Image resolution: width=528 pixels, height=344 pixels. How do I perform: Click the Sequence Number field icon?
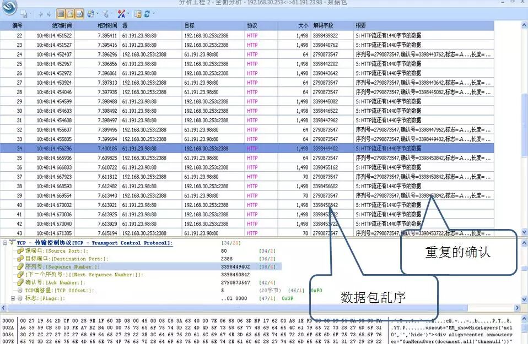click(x=20, y=266)
